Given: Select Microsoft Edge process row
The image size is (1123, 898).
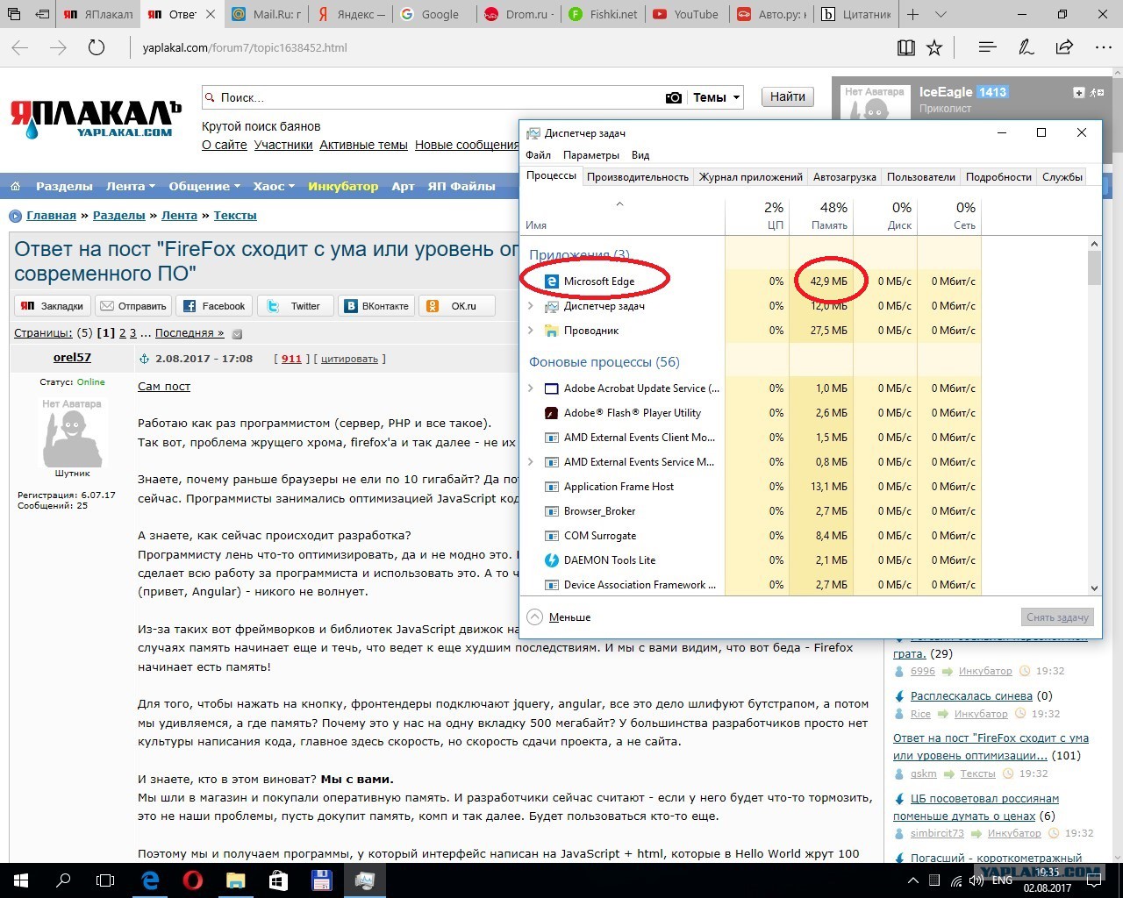Looking at the screenshot, I should (x=750, y=282).
